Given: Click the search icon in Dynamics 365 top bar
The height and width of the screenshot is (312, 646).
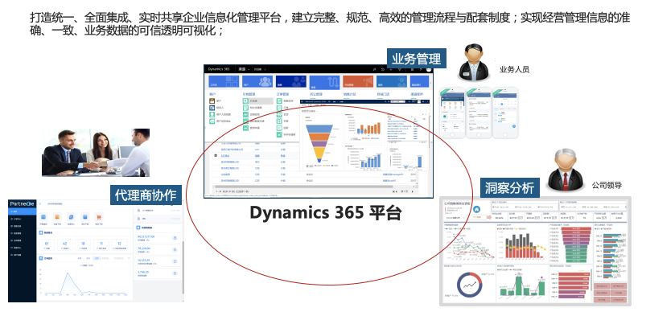Looking at the screenshot, I should 375,70.
